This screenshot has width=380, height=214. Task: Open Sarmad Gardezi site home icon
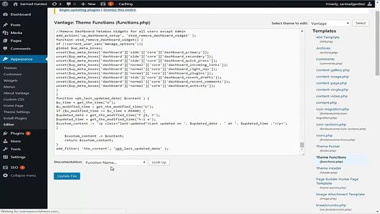tap(15, 4)
